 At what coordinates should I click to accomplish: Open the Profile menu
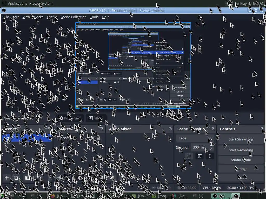pyautogui.click(x=52, y=17)
